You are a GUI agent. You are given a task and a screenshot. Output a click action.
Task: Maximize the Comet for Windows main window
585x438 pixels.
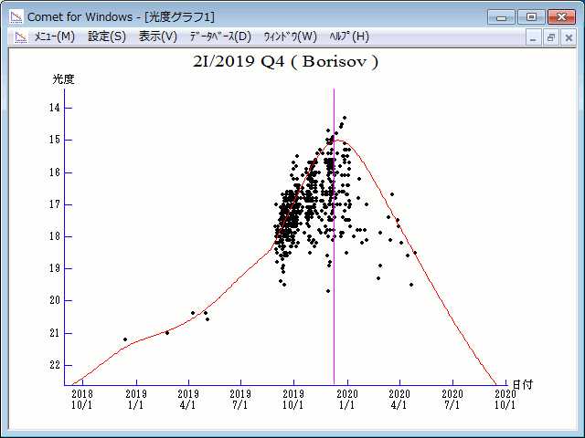point(529,16)
